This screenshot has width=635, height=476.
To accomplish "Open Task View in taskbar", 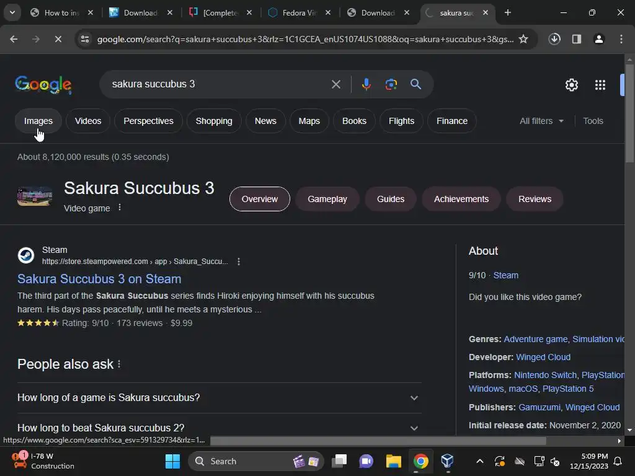I will tap(339, 461).
